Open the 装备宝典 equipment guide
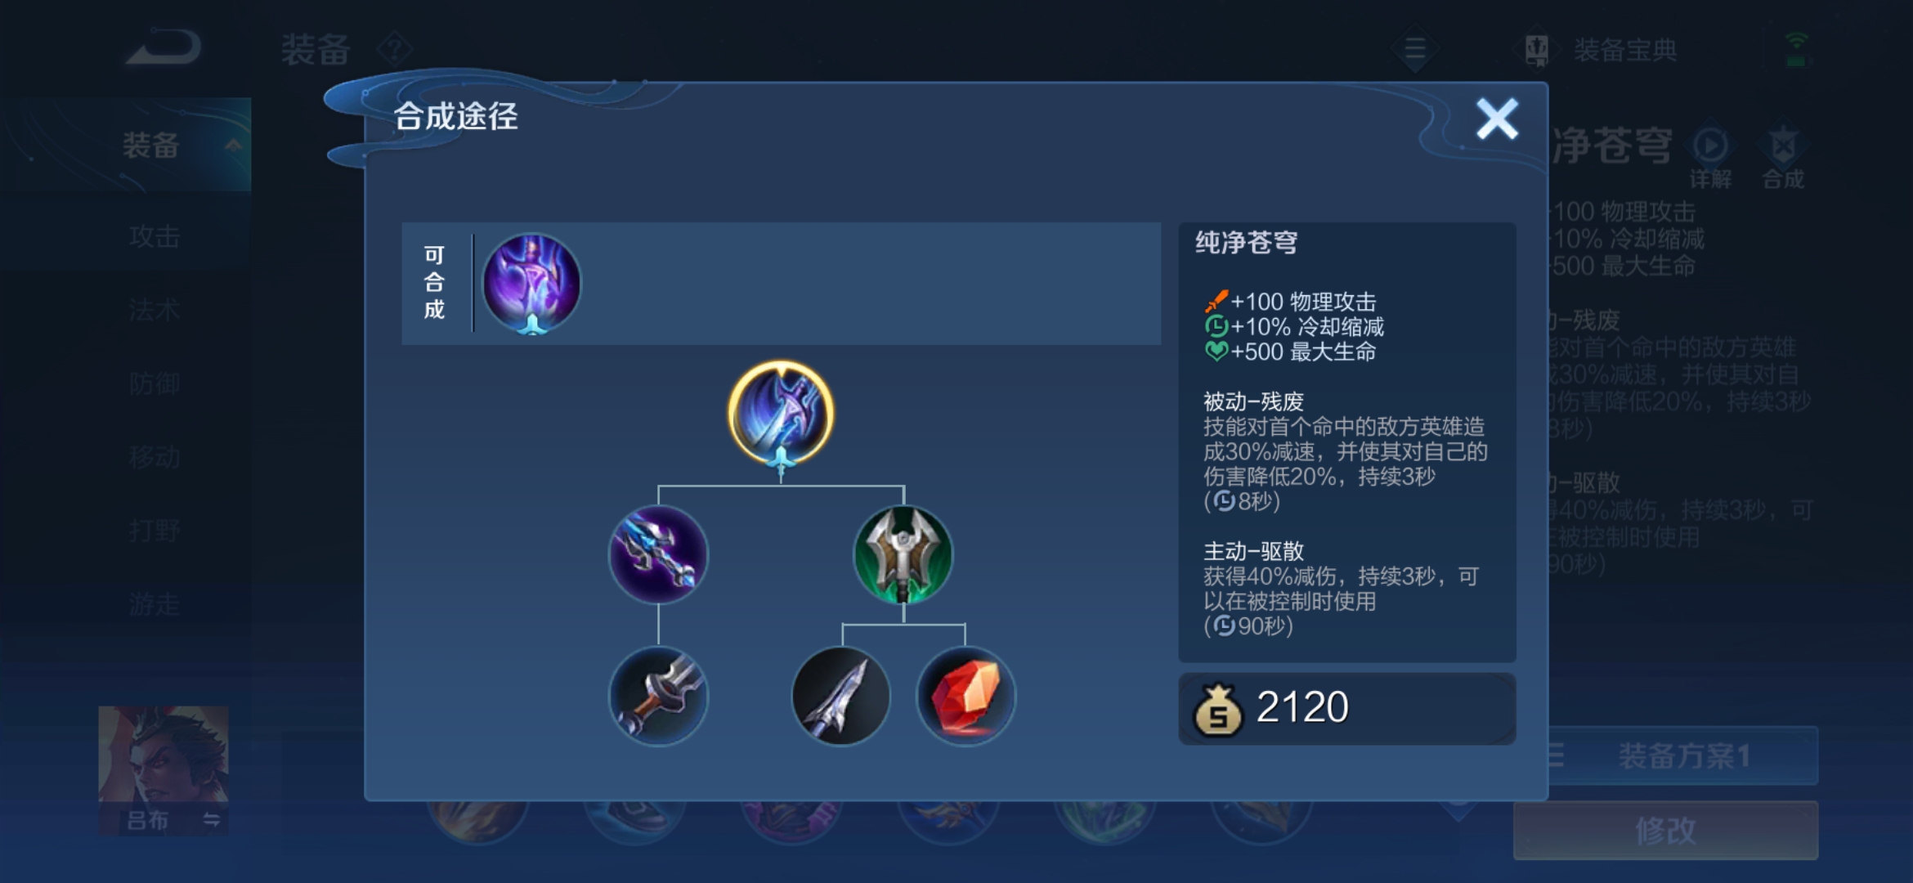 click(1601, 50)
